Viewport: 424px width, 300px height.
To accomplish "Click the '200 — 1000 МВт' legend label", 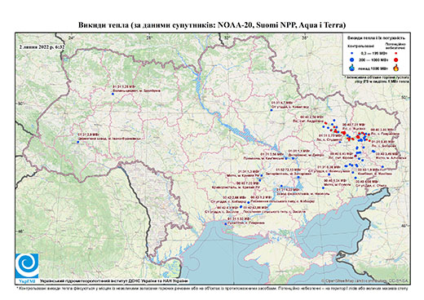I will tap(373, 60).
